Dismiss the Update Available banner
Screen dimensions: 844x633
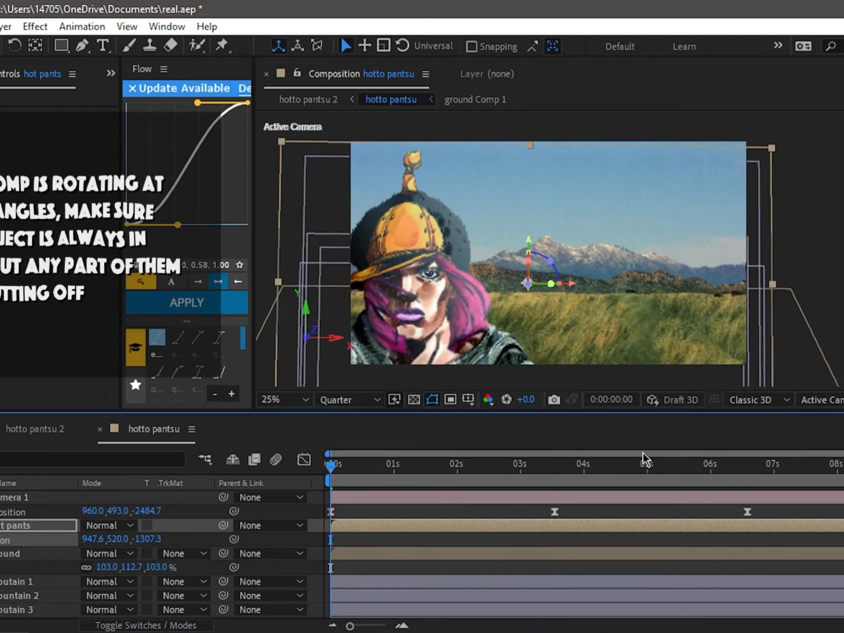tap(132, 88)
